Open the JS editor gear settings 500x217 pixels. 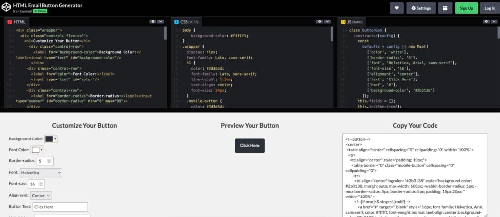[x=486, y=21]
